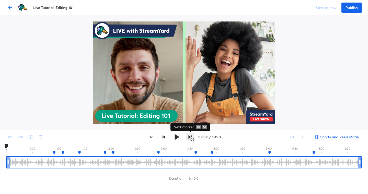368x194 pixels.
Task: Redo the last undone edit
Action: coord(20,137)
